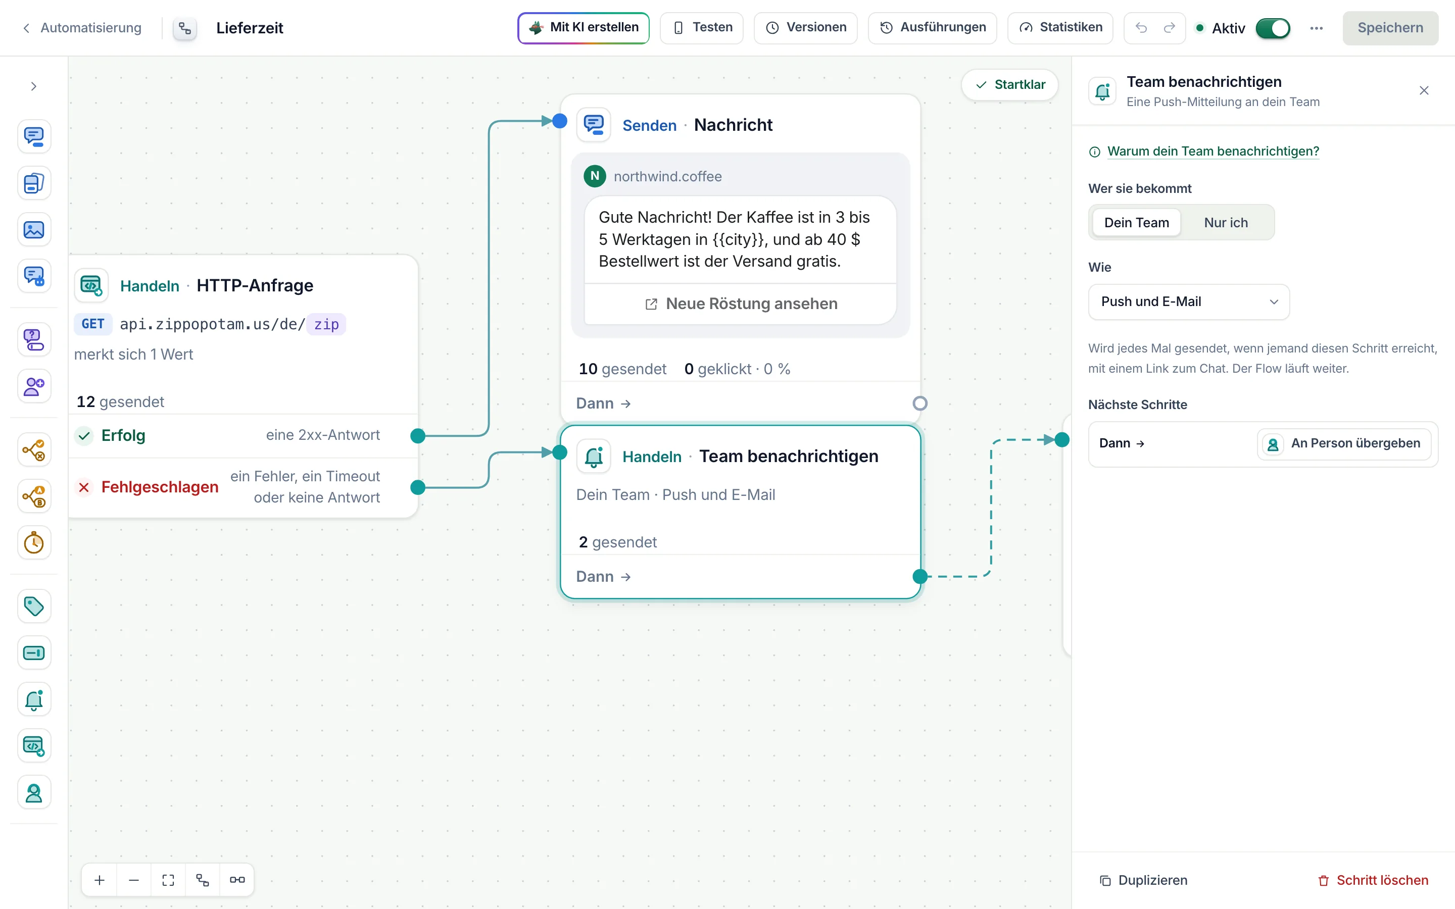Toggle the Aktiv switch off
Screen dimensions: 1455x909
click(x=1272, y=28)
